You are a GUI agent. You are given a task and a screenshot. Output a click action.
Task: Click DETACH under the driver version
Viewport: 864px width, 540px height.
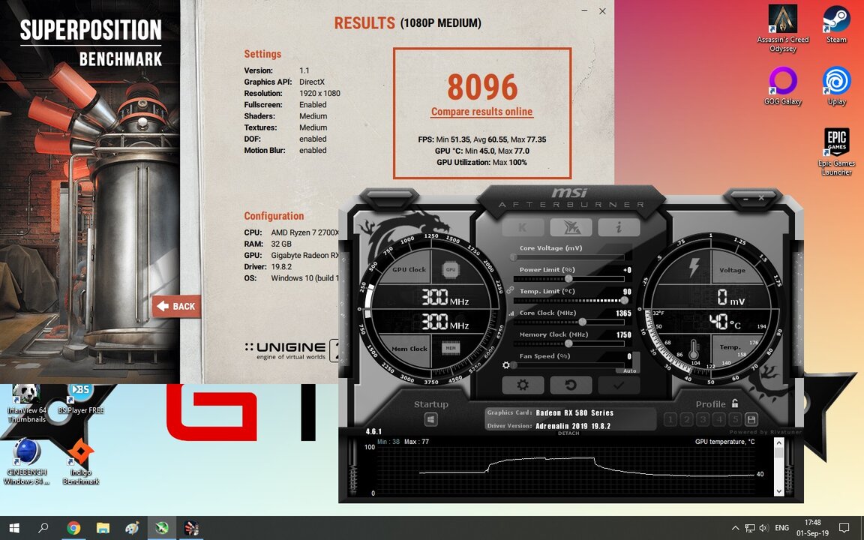click(x=568, y=433)
